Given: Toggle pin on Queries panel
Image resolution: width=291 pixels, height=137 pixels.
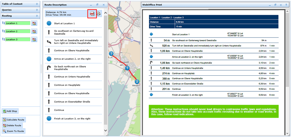Looking at the screenshot, I should 37,10.
